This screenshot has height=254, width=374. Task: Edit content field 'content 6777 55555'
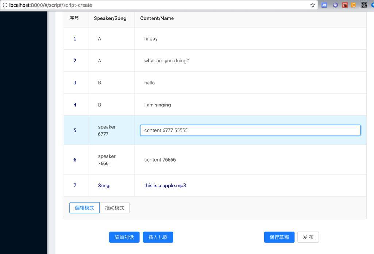pos(250,130)
